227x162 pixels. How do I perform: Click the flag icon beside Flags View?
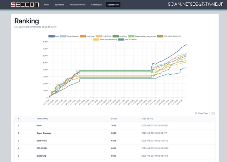click(196, 113)
